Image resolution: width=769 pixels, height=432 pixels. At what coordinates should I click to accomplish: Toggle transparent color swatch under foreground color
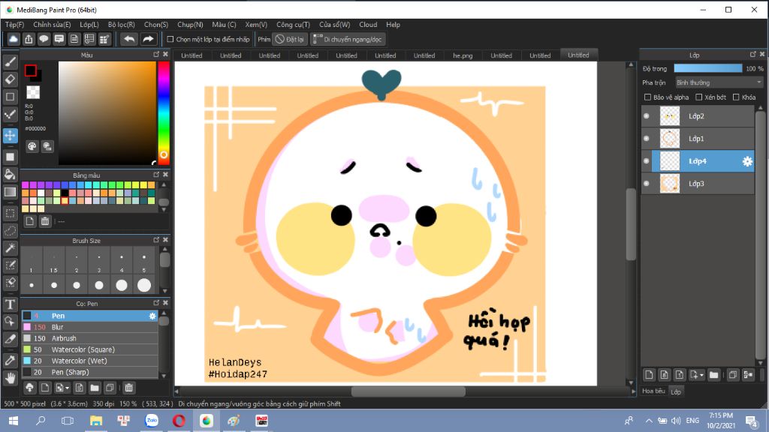[x=33, y=92]
